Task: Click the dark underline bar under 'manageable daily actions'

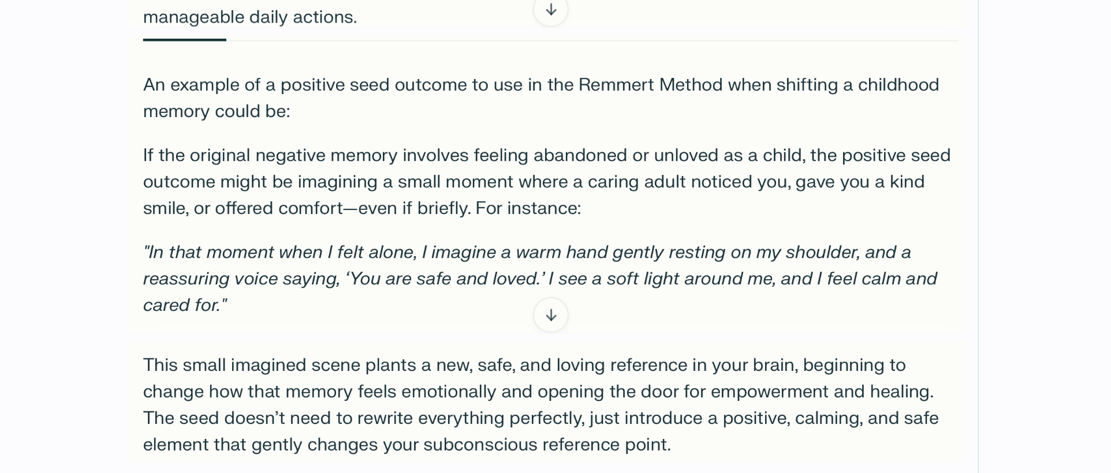Action: pyautogui.click(x=185, y=40)
